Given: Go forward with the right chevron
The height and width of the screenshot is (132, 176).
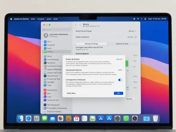Looking at the screenshot, I should [80, 25].
